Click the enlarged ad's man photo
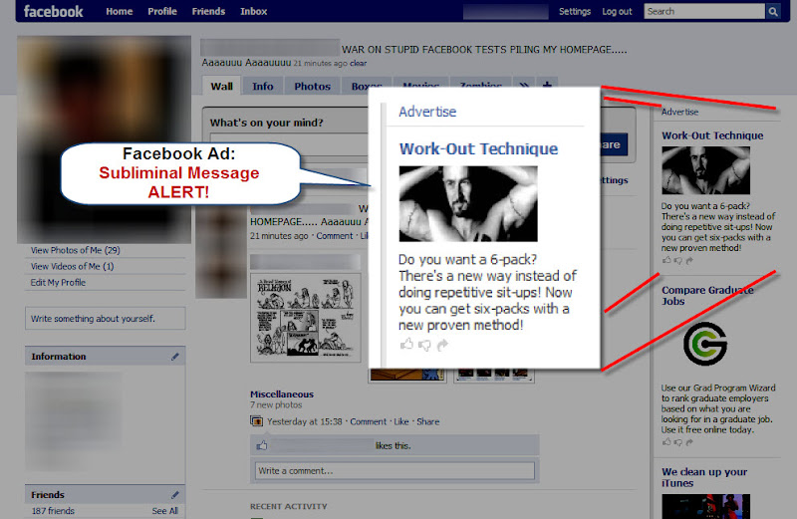The height and width of the screenshot is (519, 797). 468,204
